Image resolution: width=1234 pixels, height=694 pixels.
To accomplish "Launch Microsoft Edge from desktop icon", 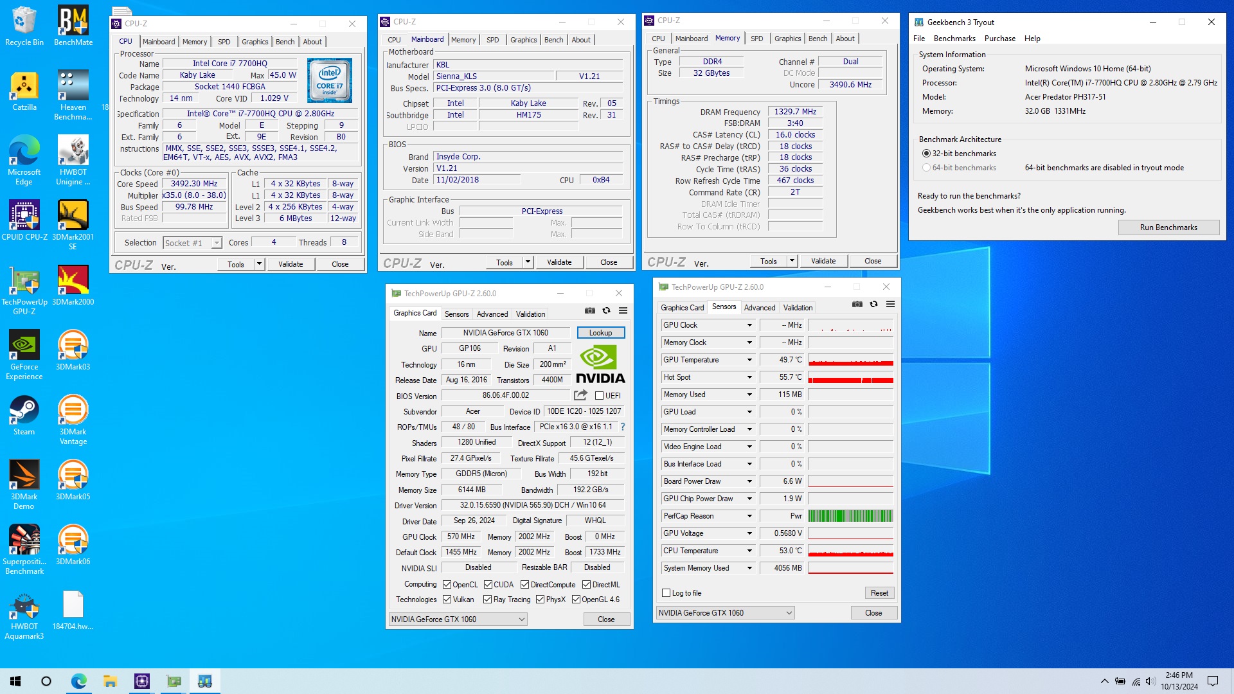I will pos(24,161).
